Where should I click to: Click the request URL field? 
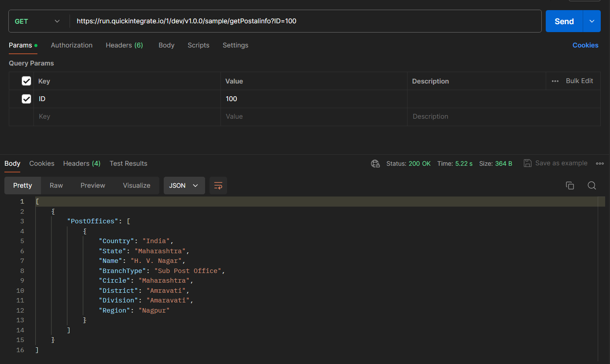pos(306,21)
